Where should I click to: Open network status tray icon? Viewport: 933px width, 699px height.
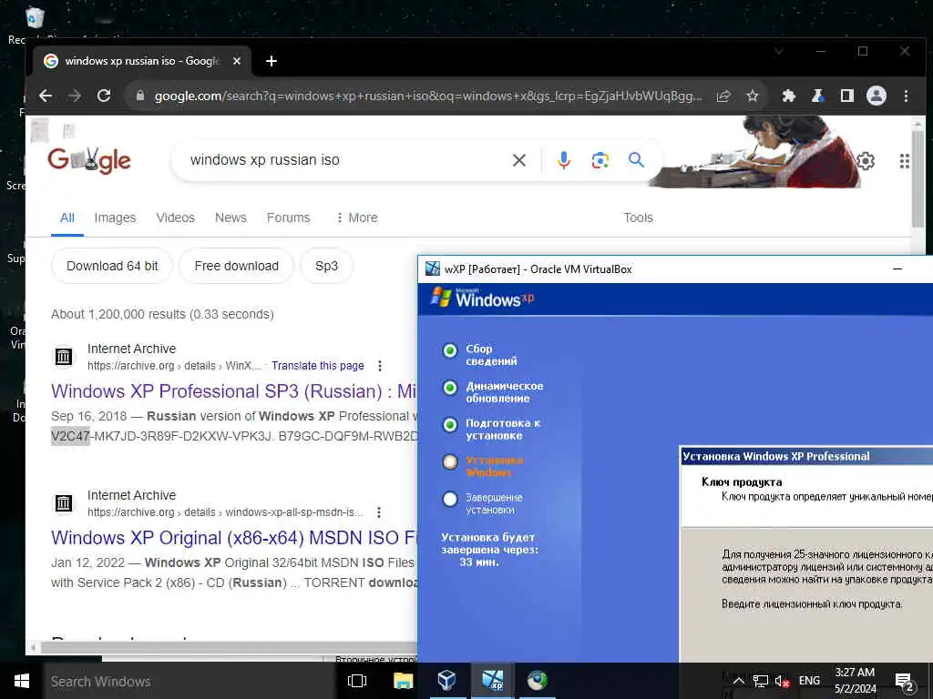761,681
